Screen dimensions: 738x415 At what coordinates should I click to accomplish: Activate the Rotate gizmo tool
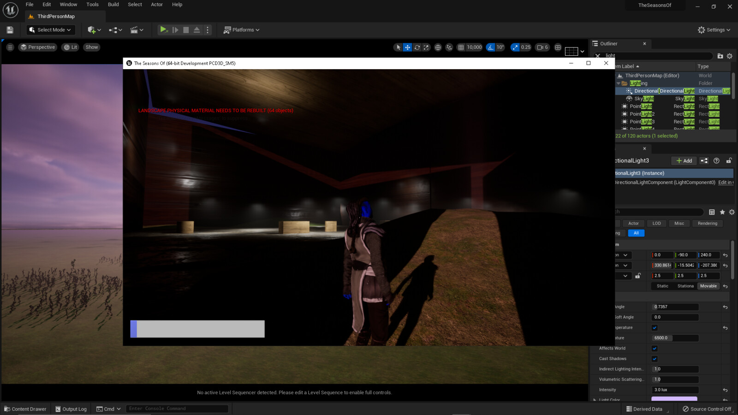[x=417, y=47]
